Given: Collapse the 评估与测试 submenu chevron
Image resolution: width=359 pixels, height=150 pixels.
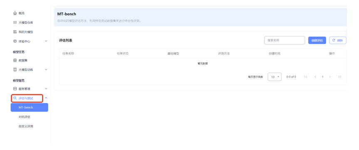Looking at the screenshot, I should tap(46, 98).
